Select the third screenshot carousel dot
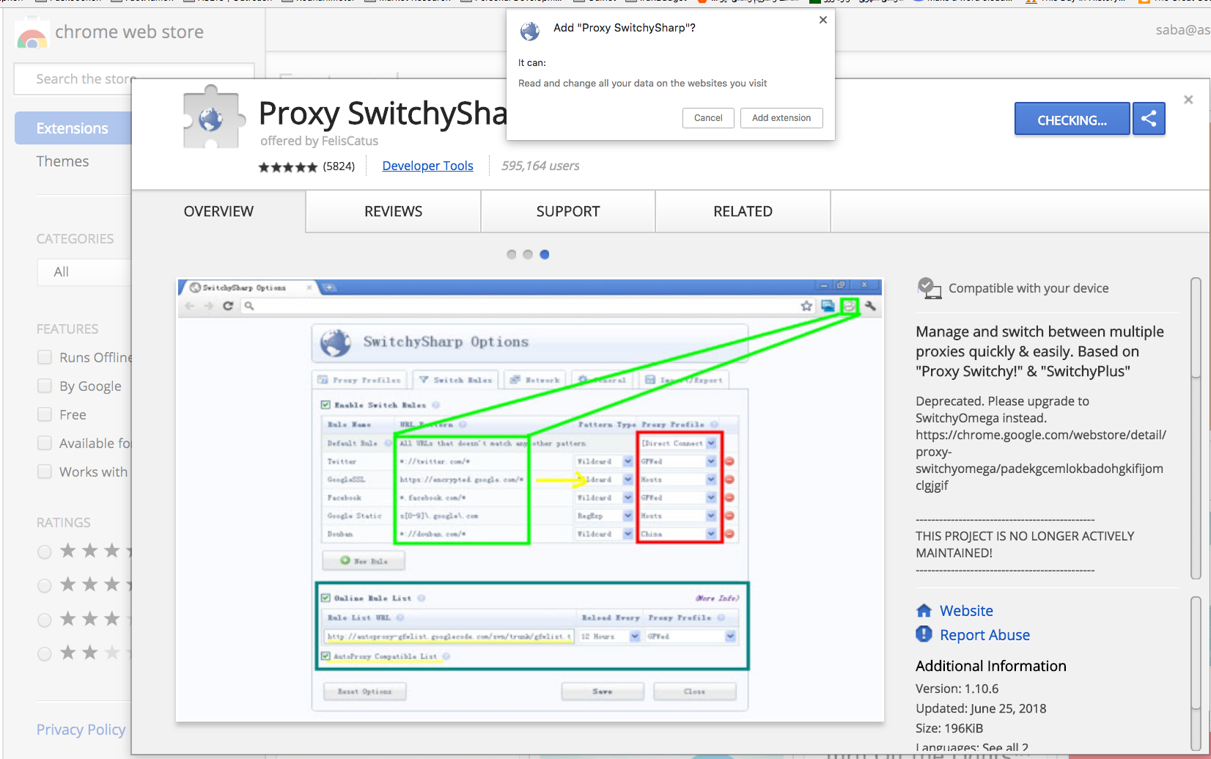 pos(544,254)
